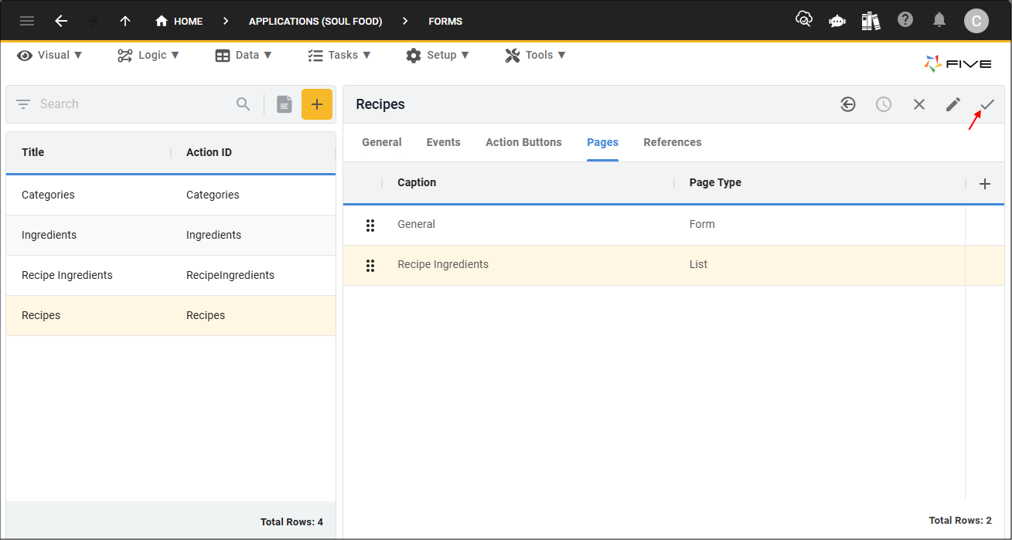Open the chatbot assistant icon

[x=837, y=21]
